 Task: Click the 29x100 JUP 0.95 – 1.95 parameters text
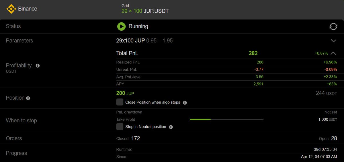click(x=144, y=41)
